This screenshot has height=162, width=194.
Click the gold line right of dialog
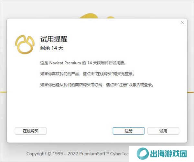click(190, 92)
